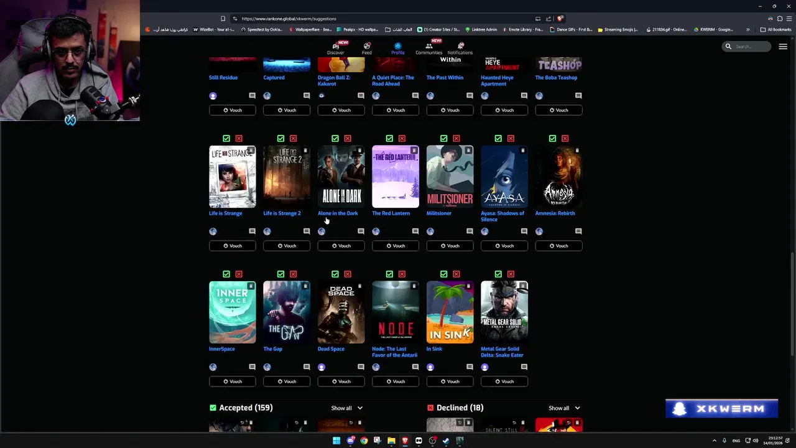Viewport: 796px width, 448px height.
Task: Vouch for Alone in the Dark
Action: click(341, 246)
